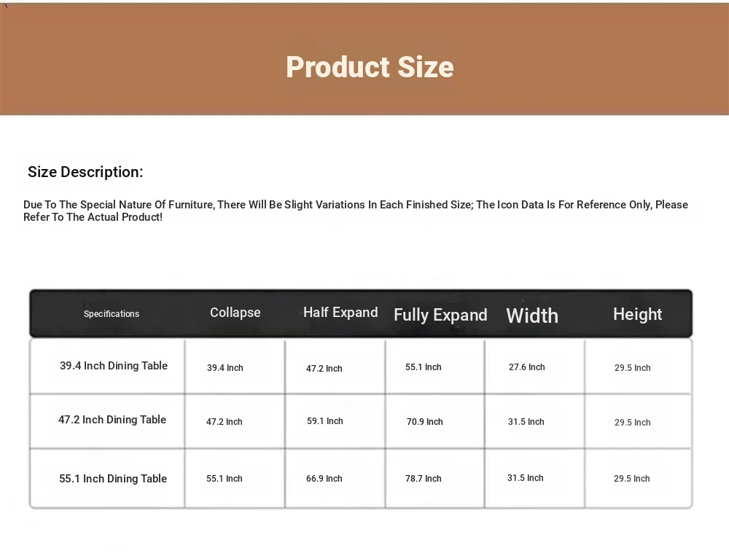Viewport: 729px width, 556px height.
Task: Click the 66.9 Inch half expand cell
Action: pos(324,479)
